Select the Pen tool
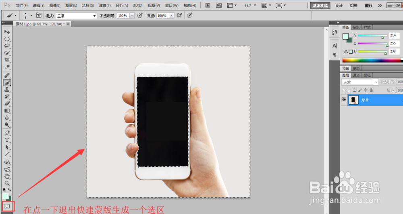The height and width of the screenshot is (214, 403). 7,133
